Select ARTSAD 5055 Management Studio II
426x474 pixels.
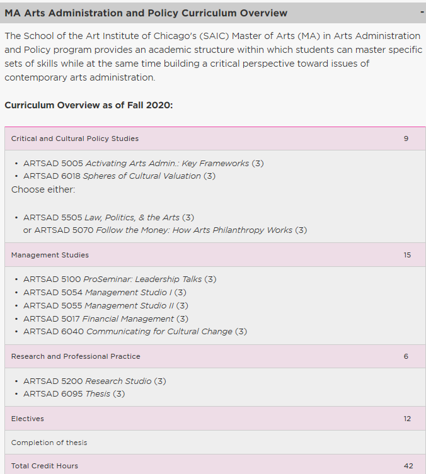[106, 306]
